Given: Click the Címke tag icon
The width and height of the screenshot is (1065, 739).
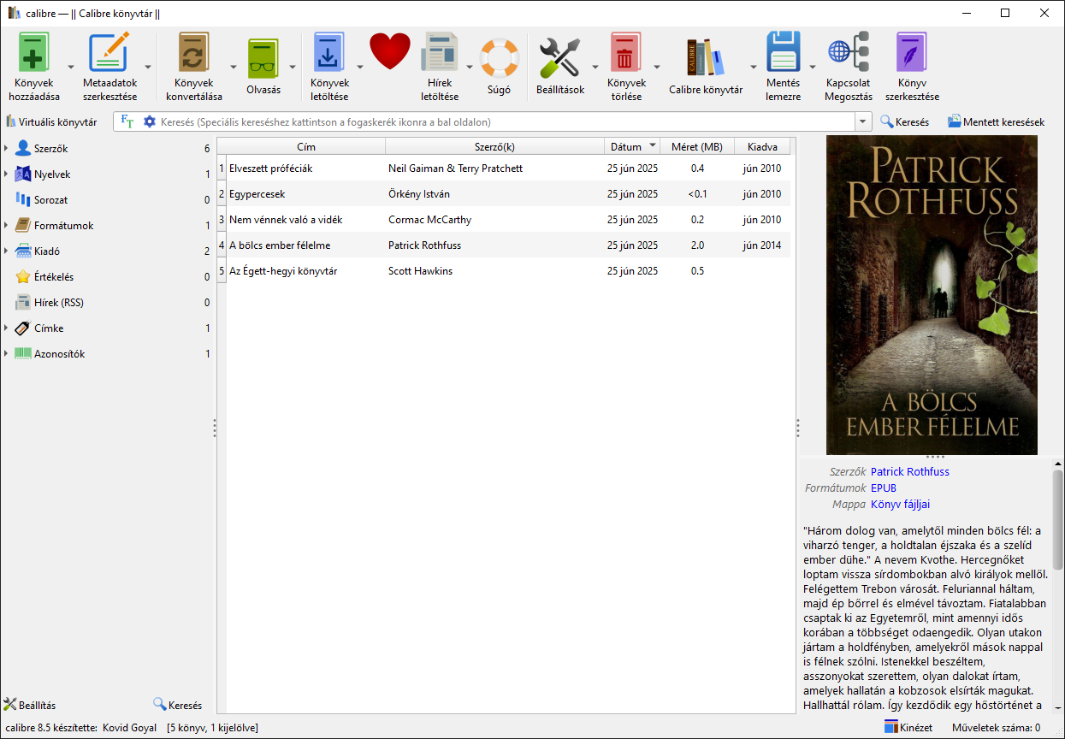Looking at the screenshot, I should click(x=23, y=328).
